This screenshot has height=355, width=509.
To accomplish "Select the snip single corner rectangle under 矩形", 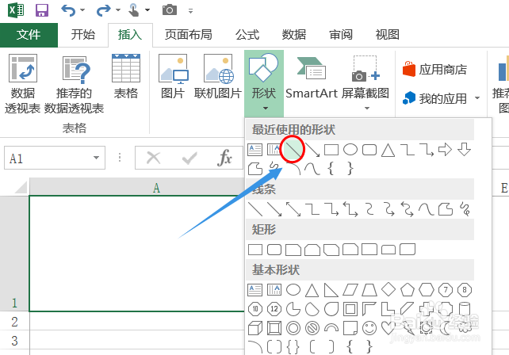I will tap(293, 250).
